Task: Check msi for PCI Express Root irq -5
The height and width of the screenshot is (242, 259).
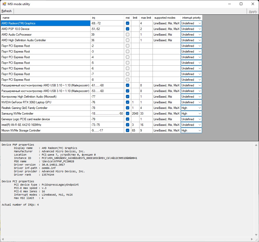Action: click(127, 63)
